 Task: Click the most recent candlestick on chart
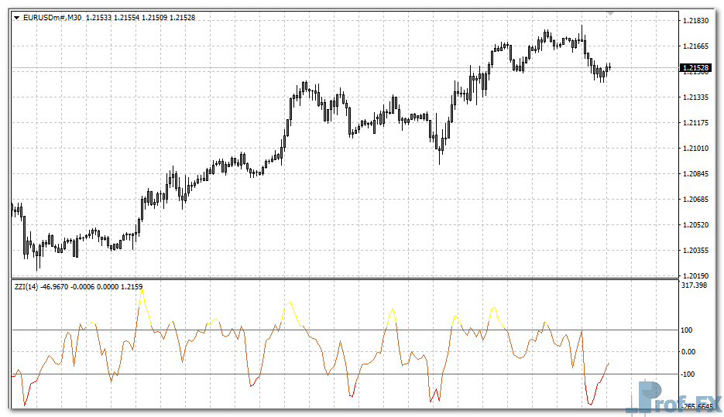tap(609, 67)
